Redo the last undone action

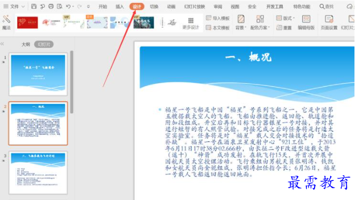click(79, 7)
